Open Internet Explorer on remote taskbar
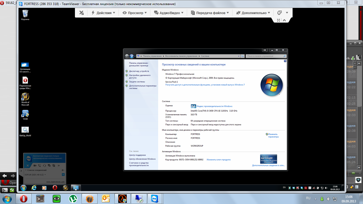The height and width of the screenshot is (204, 363). coord(34,188)
